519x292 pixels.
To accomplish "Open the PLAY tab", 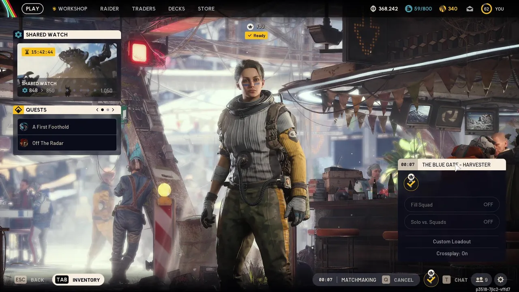I will pyautogui.click(x=32, y=9).
